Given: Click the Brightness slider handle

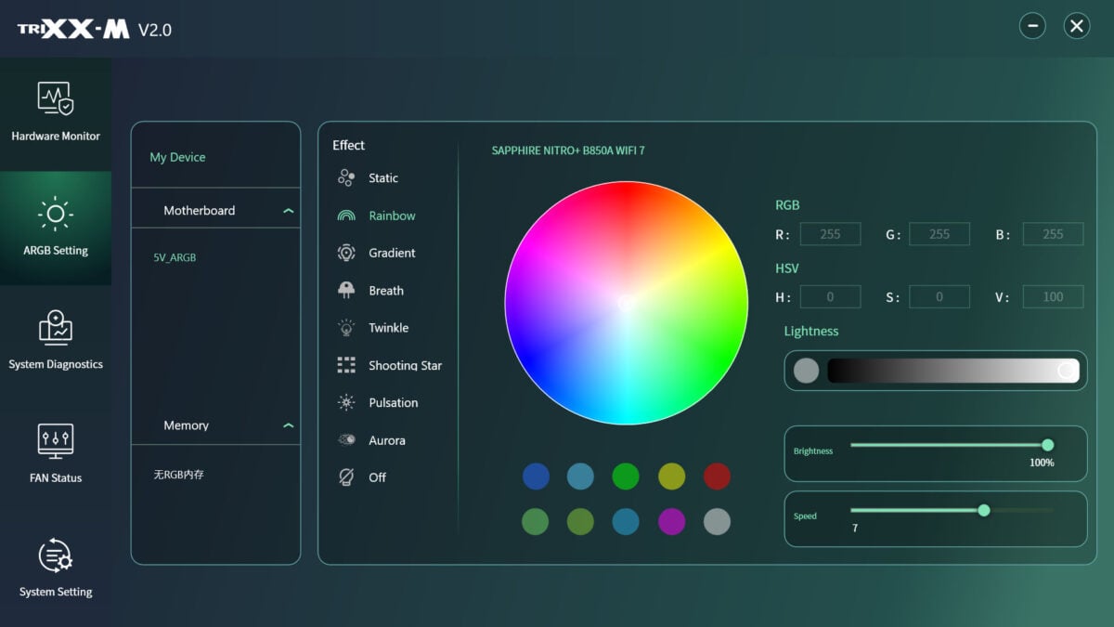Looking at the screenshot, I should (x=1047, y=445).
